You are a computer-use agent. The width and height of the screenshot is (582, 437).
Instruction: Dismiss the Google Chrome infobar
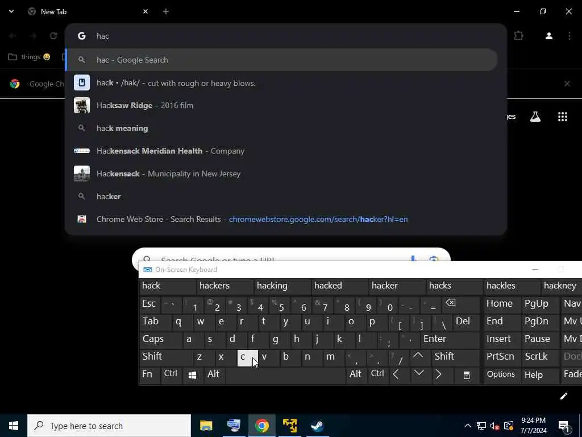(567, 84)
